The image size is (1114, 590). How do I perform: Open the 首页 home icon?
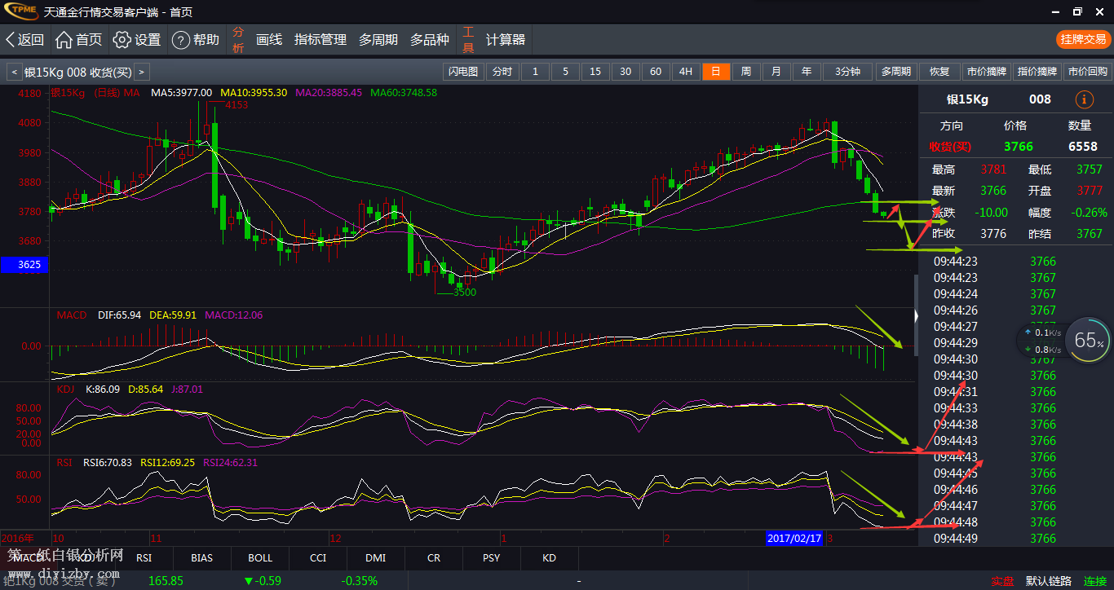79,40
